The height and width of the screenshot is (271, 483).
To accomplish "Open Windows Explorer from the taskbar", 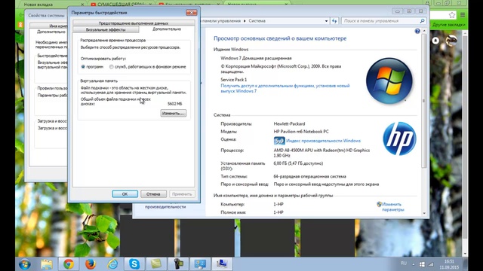I will point(47,264).
